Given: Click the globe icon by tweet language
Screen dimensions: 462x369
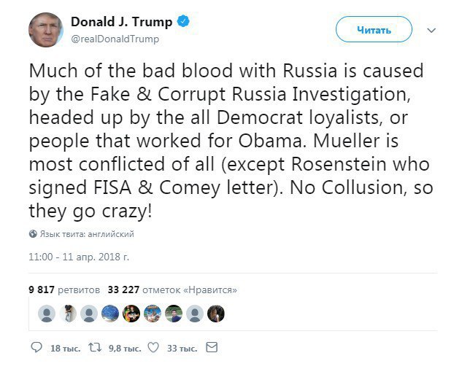Looking at the screenshot, I should coord(33,234).
